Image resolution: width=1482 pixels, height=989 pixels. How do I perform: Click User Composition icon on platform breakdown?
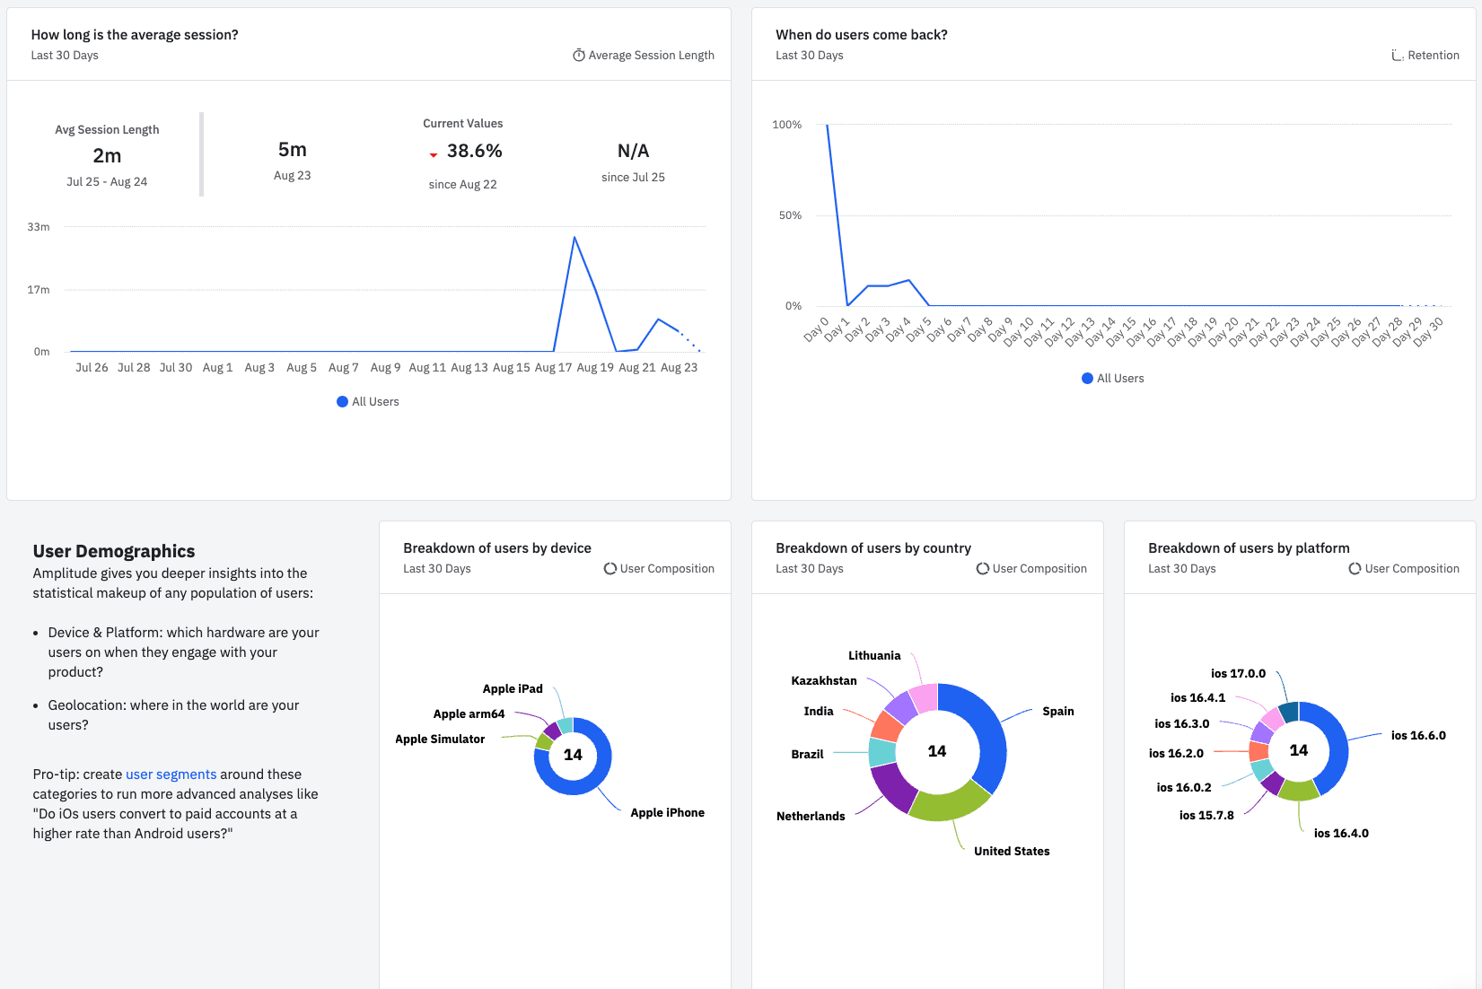point(1355,569)
